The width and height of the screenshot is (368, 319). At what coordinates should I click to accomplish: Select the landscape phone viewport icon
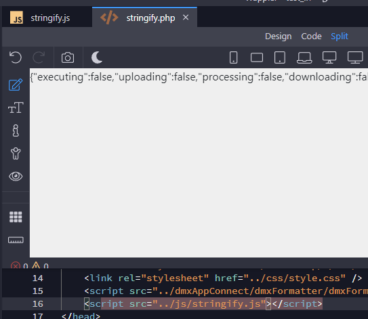click(257, 57)
